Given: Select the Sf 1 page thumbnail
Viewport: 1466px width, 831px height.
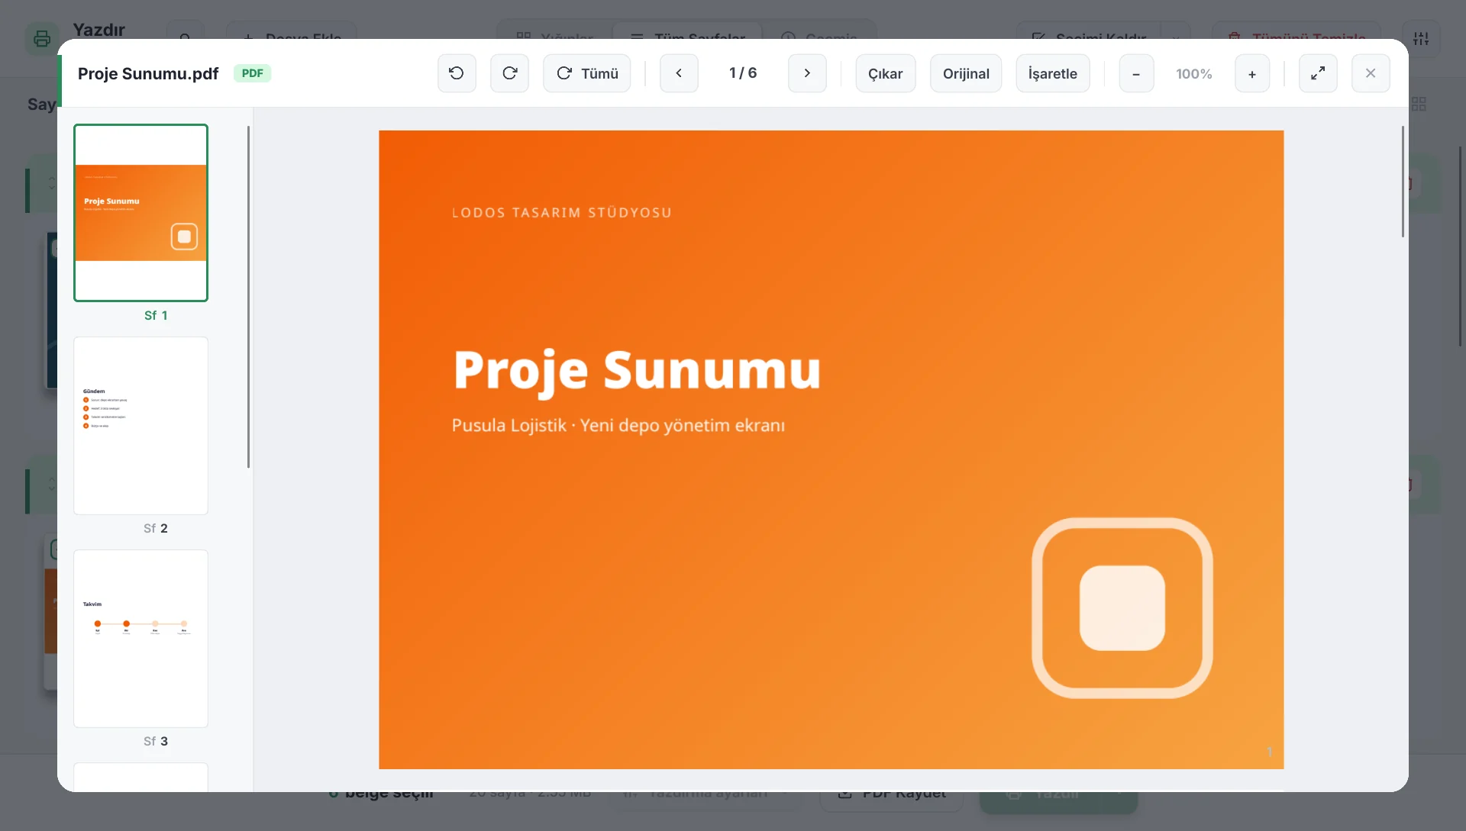Looking at the screenshot, I should point(140,213).
